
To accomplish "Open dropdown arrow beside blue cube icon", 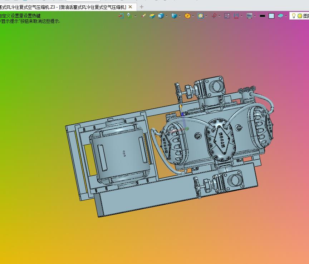I will pos(167,16).
